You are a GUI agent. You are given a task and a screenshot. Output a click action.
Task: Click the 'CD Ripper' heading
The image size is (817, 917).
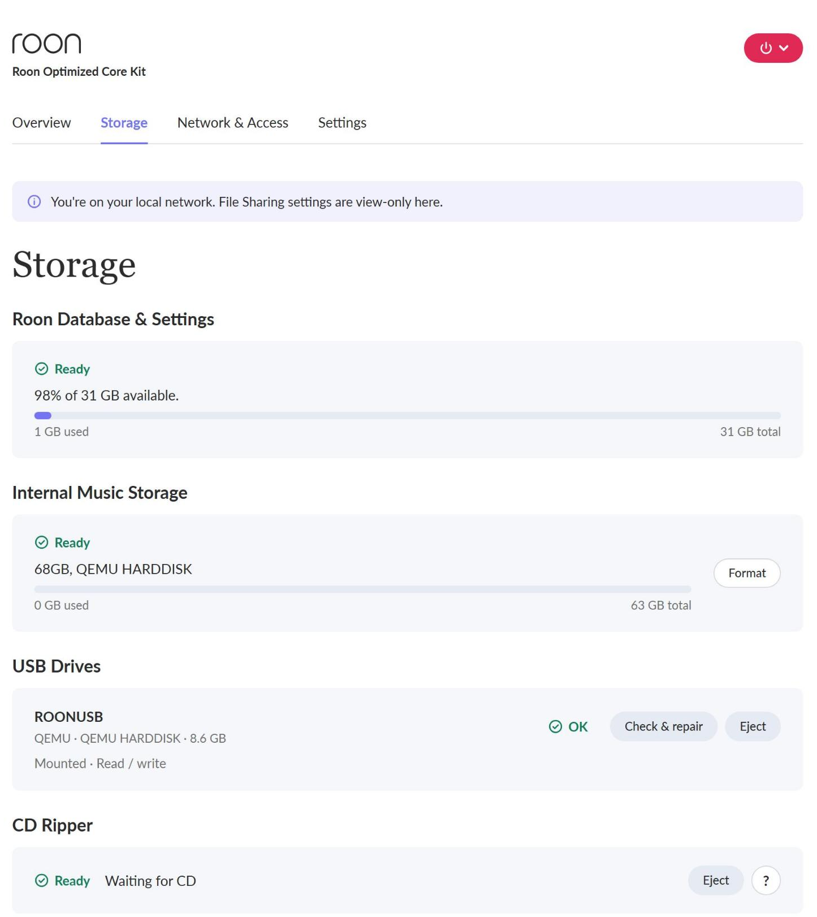53,826
